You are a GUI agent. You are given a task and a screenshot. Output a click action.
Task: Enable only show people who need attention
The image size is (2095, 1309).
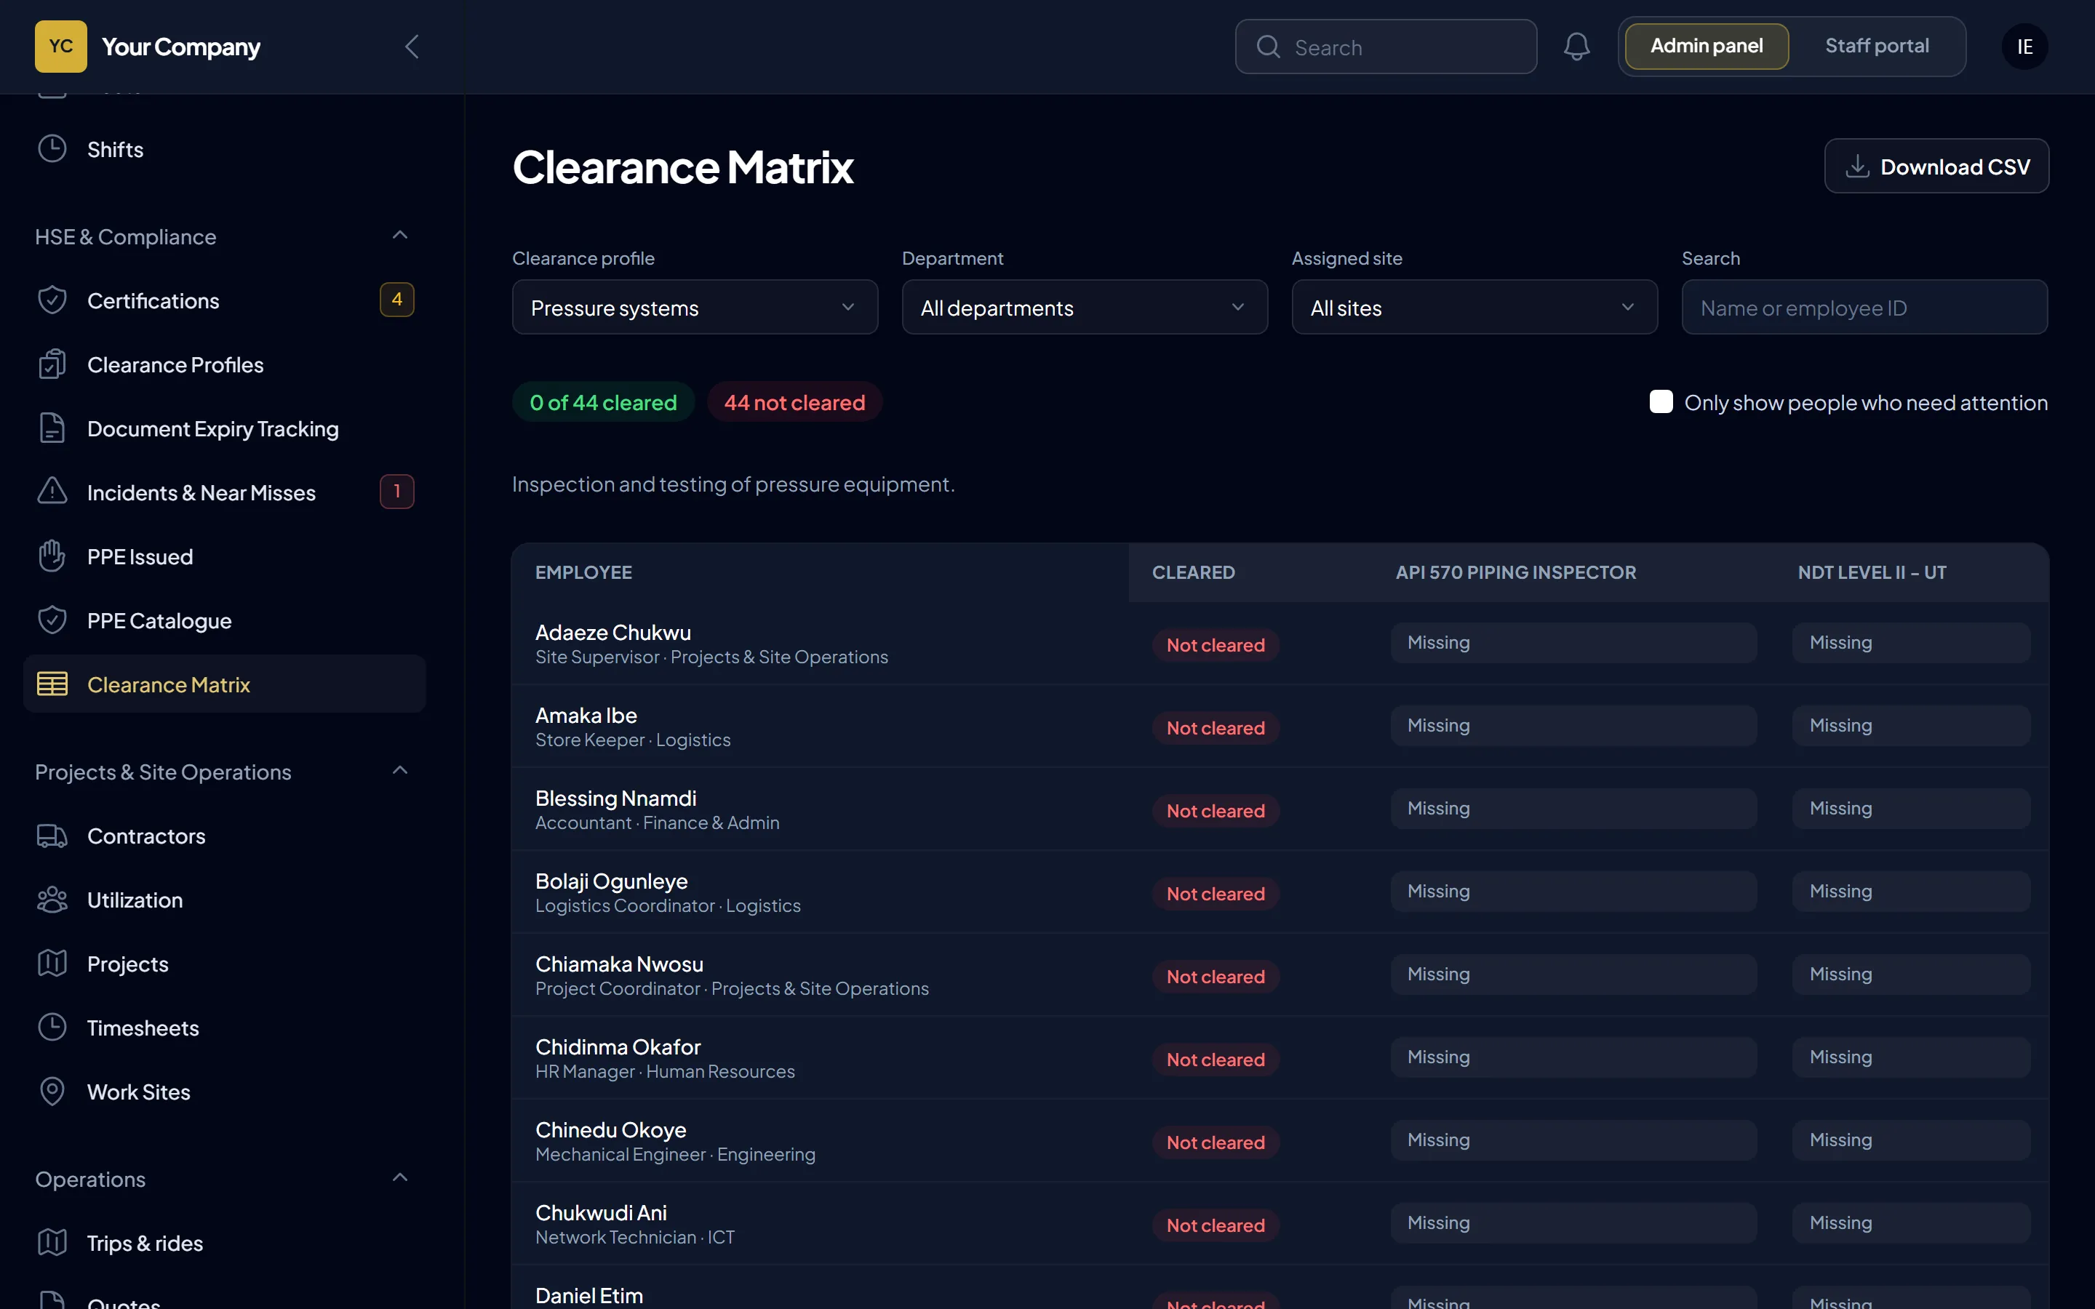tap(1661, 401)
